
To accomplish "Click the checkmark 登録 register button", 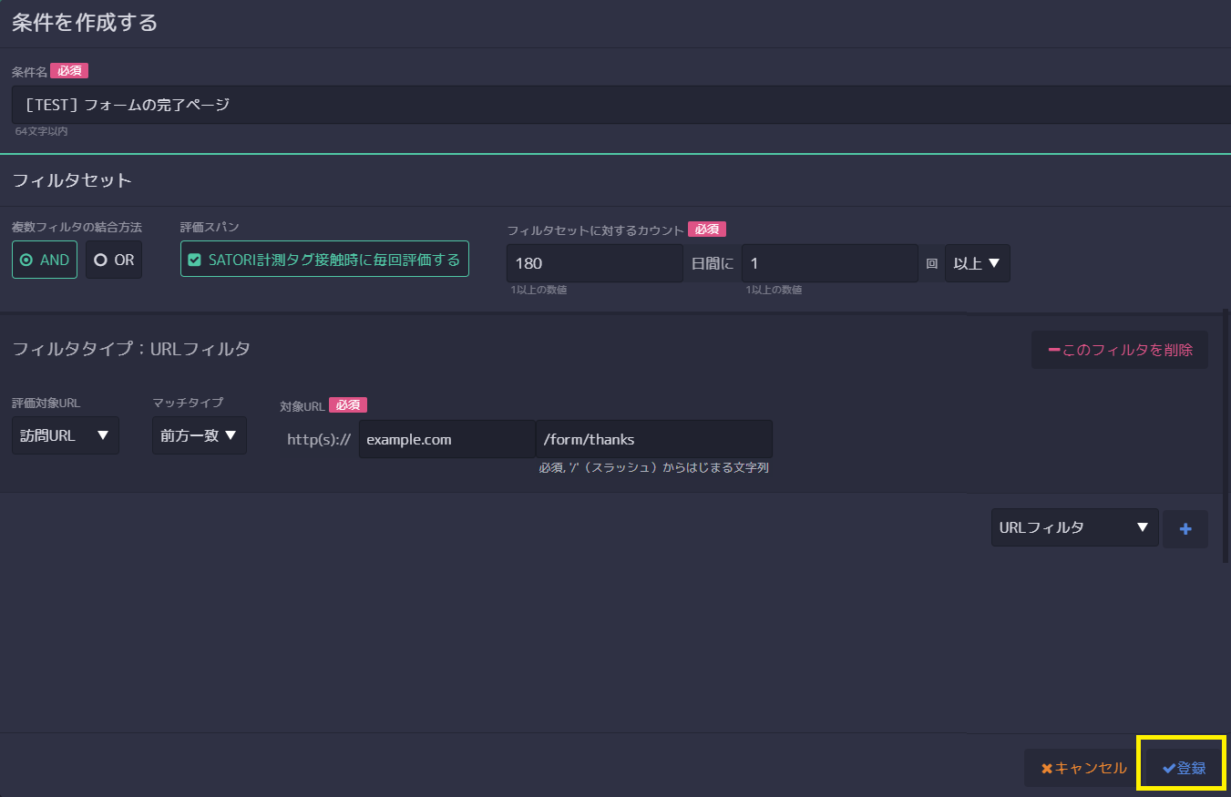I will click(x=1184, y=768).
